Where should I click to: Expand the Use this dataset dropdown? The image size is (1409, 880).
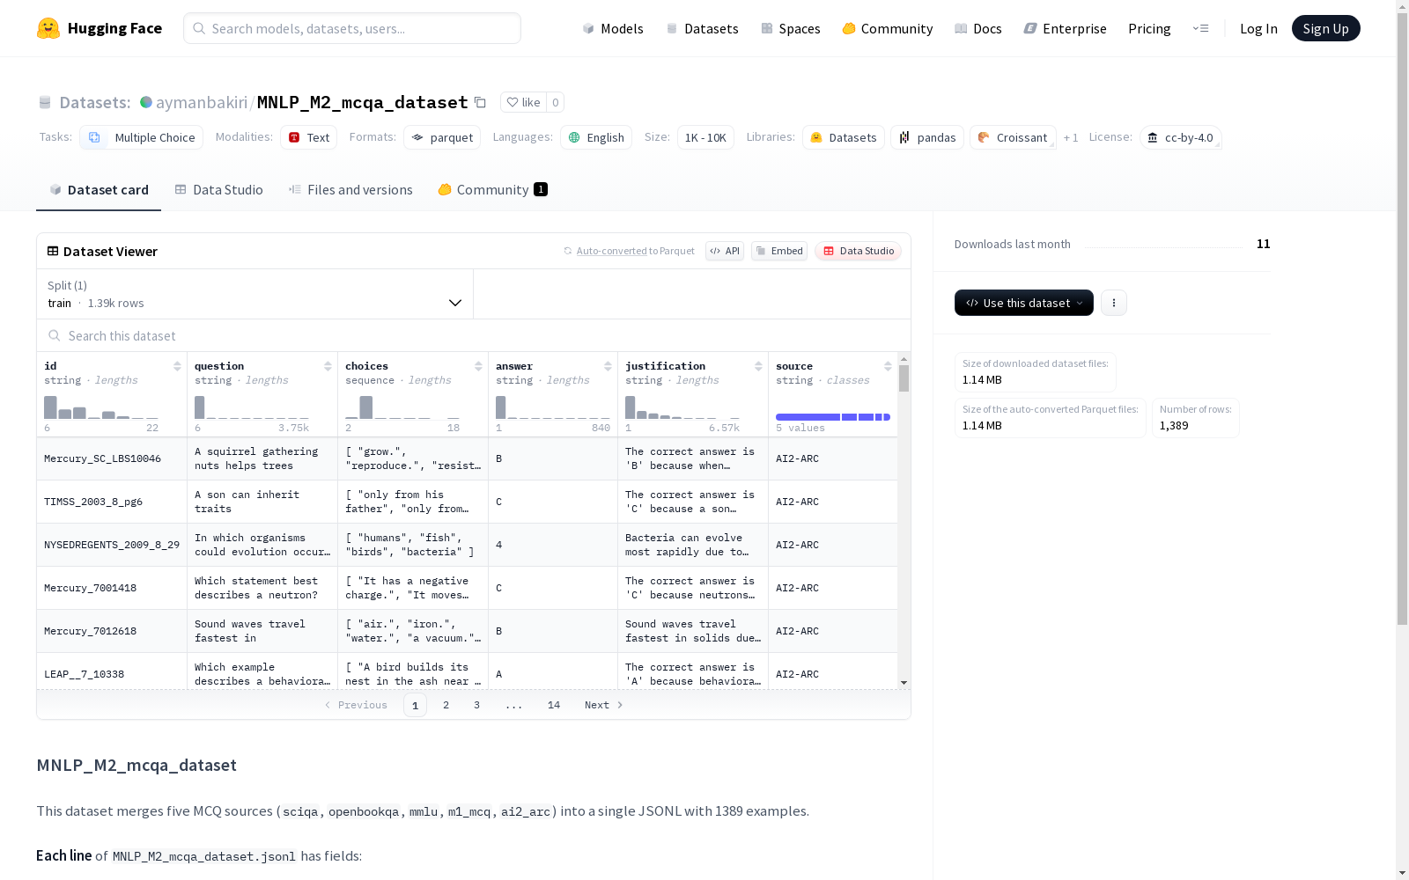coord(1024,303)
